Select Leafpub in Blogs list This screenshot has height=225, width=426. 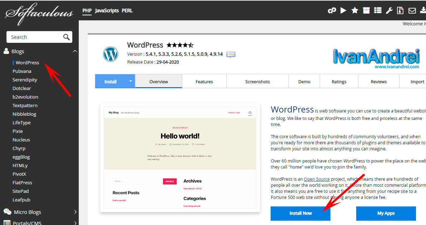point(21,200)
